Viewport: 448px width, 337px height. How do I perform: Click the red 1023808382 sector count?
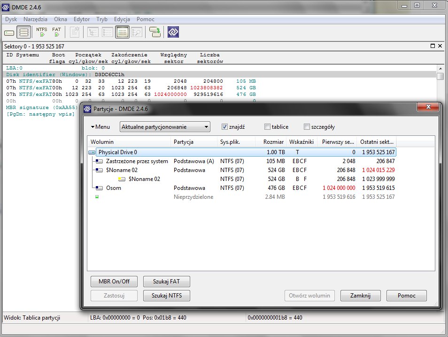coord(206,88)
